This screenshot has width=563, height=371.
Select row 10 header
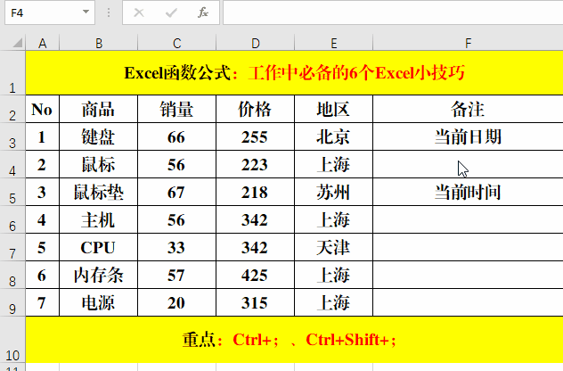click(12, 340)
